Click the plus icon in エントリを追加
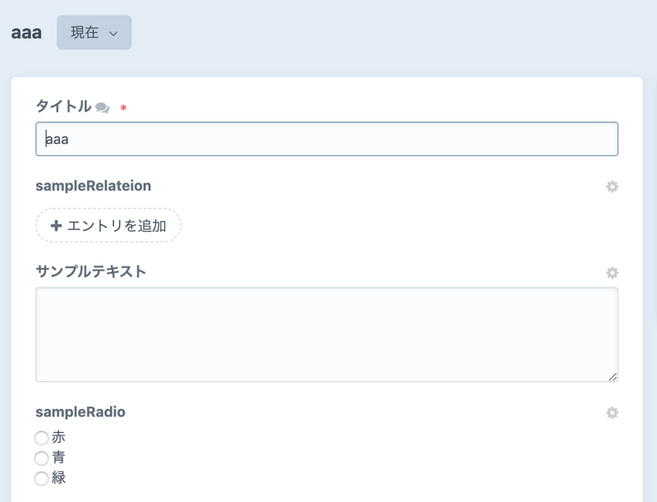 tap(57, 226)
